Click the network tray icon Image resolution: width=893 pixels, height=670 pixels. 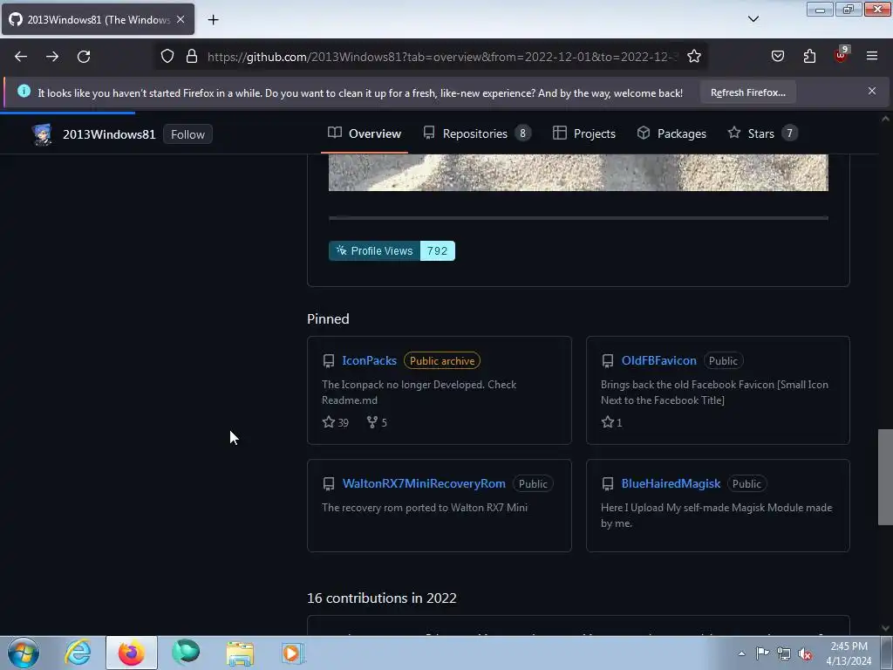pos(784,654)
